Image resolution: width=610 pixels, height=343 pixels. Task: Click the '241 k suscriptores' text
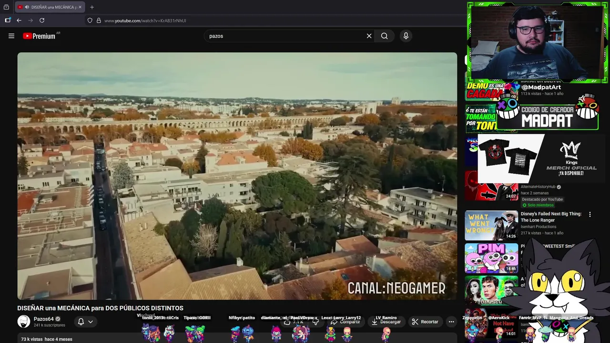[50, 325]
